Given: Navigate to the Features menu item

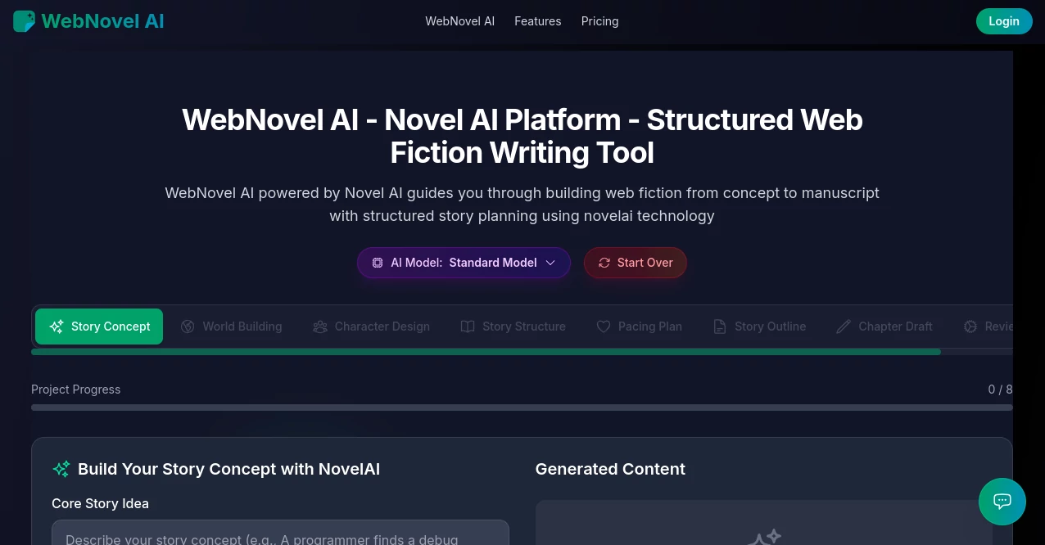Looking at the screenshot, I should pos(537,20).
